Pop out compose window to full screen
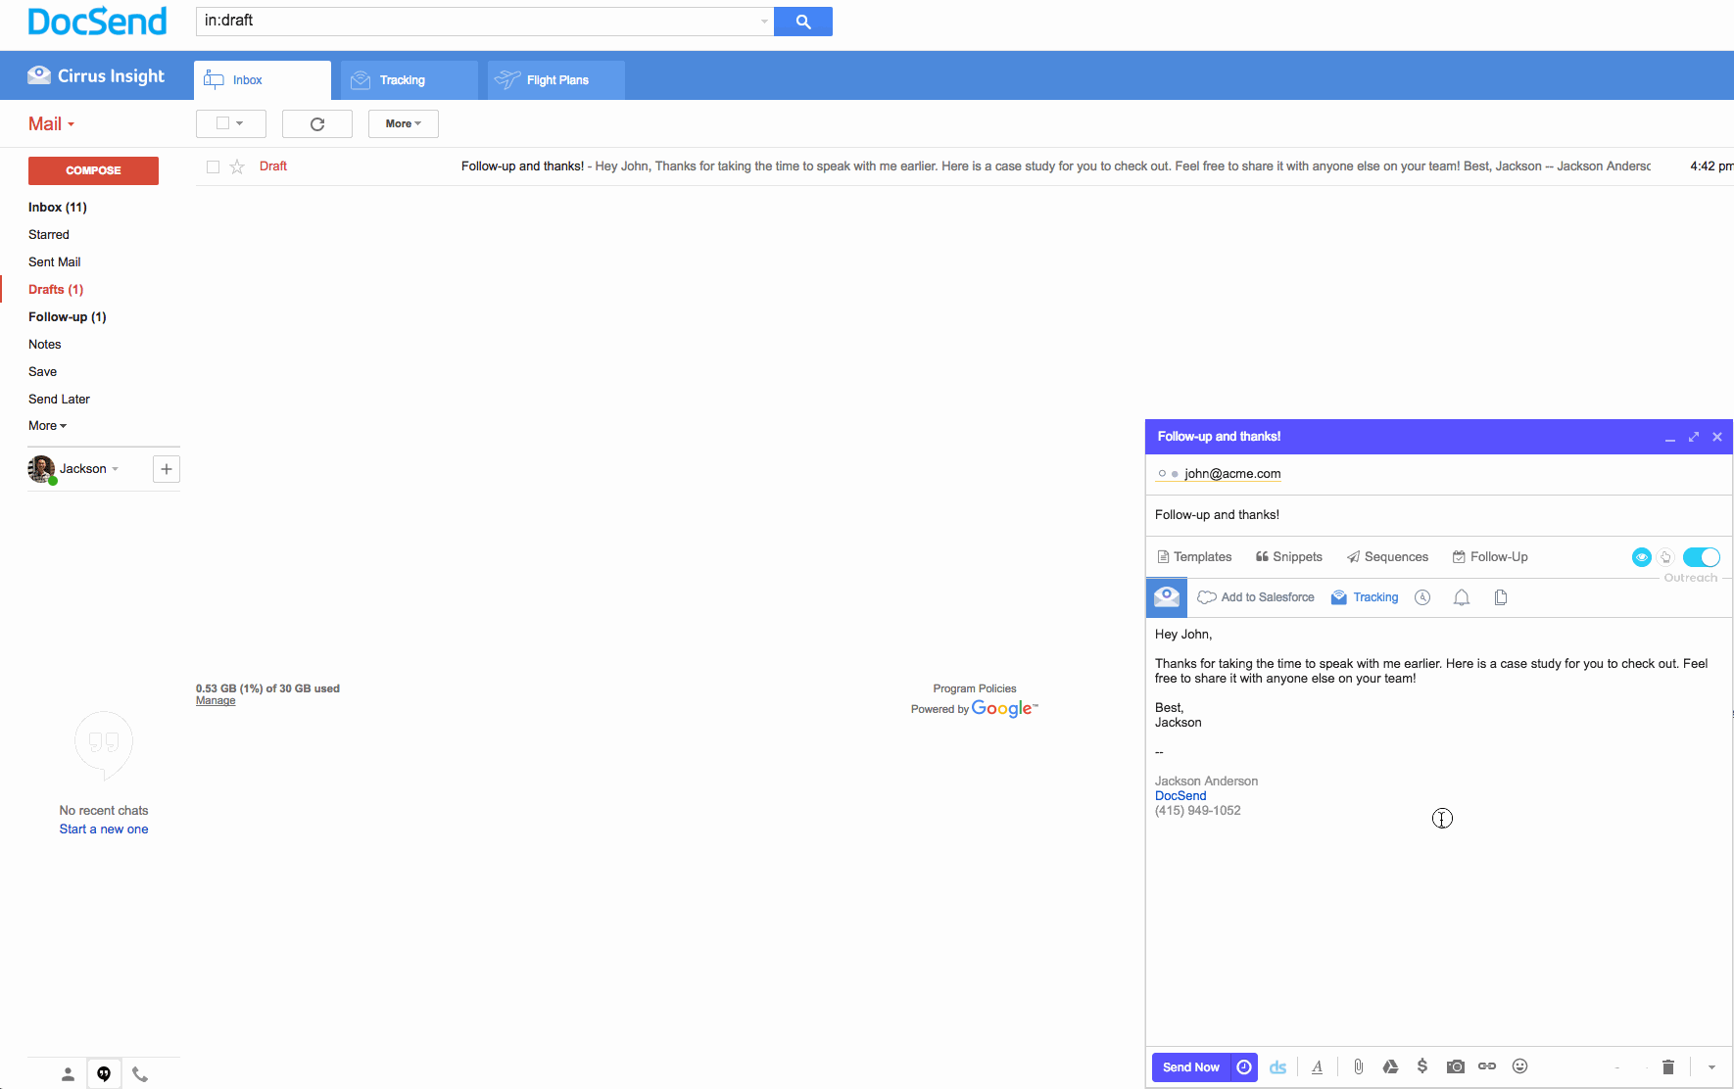This screenshot has height=1089, width=1734. [x=1694, y=437]
